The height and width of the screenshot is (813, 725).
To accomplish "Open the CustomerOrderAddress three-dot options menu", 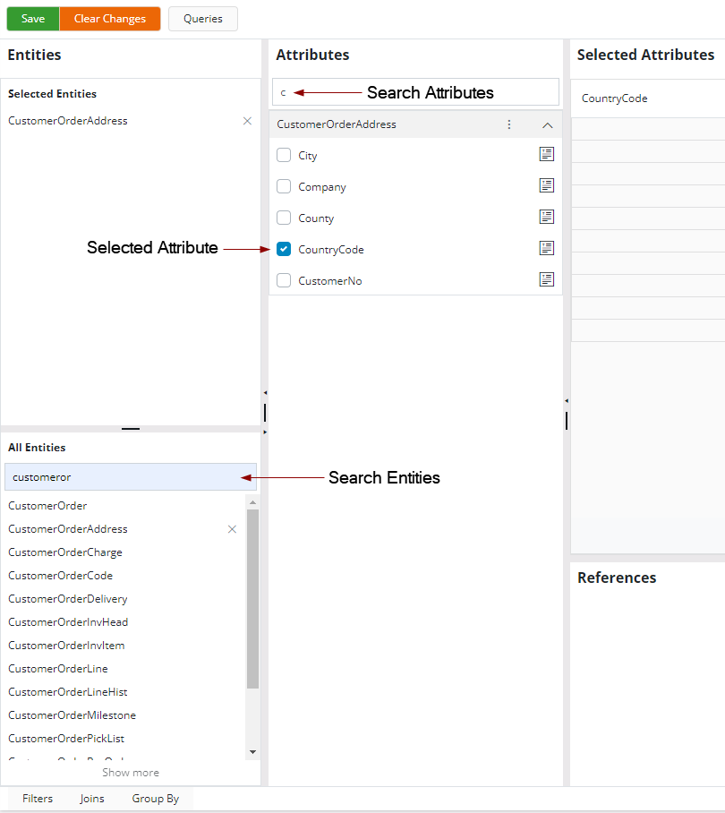I will 509,124.
